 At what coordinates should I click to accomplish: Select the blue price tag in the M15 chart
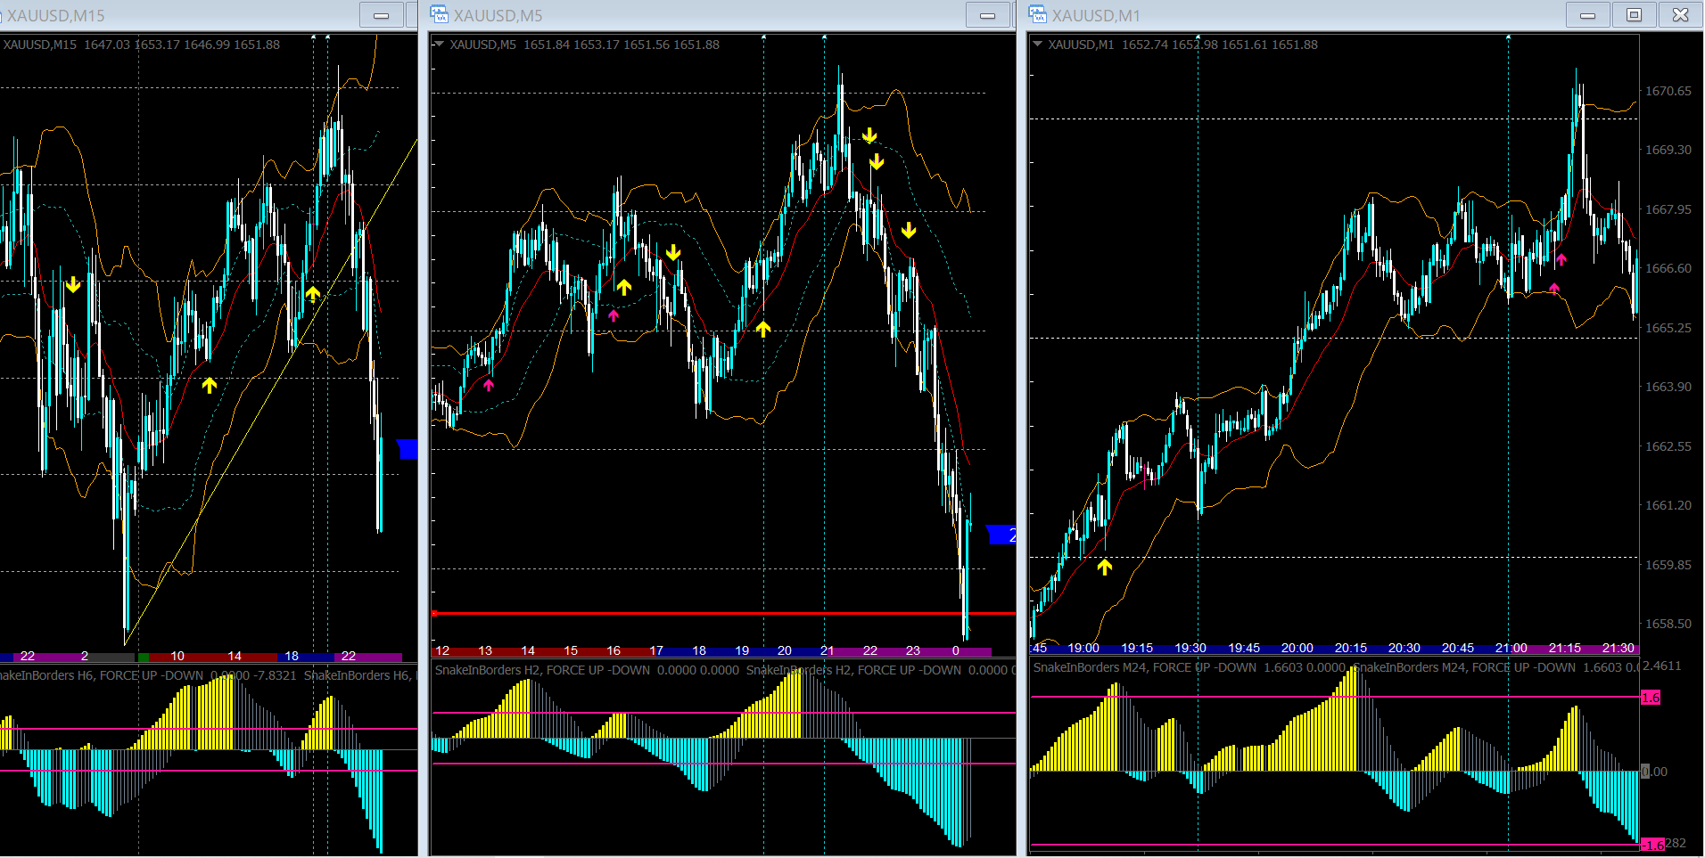(408, 449)
